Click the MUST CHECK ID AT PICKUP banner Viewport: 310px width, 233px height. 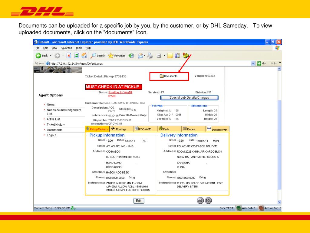[x=114, y=87]
